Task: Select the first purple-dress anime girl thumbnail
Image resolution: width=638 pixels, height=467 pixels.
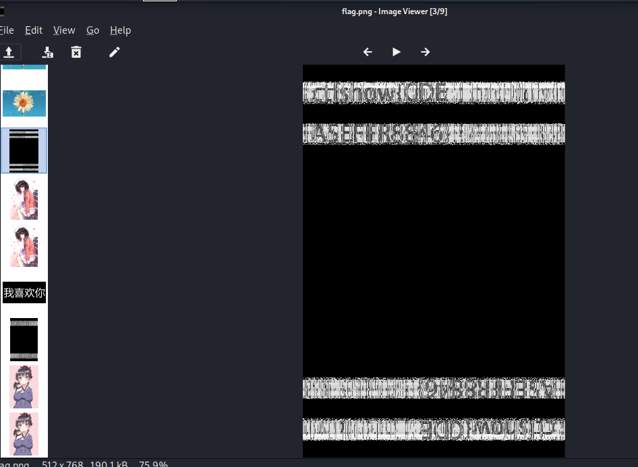Action: tap(24, 387)
